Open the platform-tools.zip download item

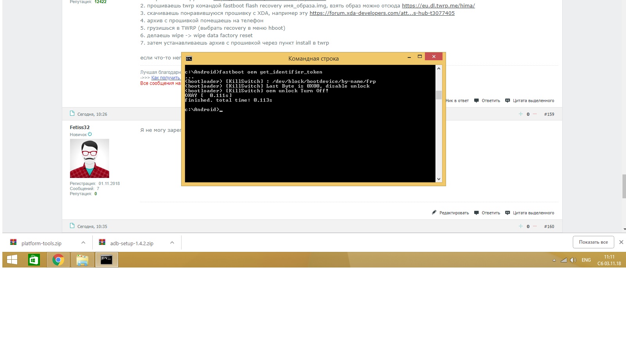(41, 243)
